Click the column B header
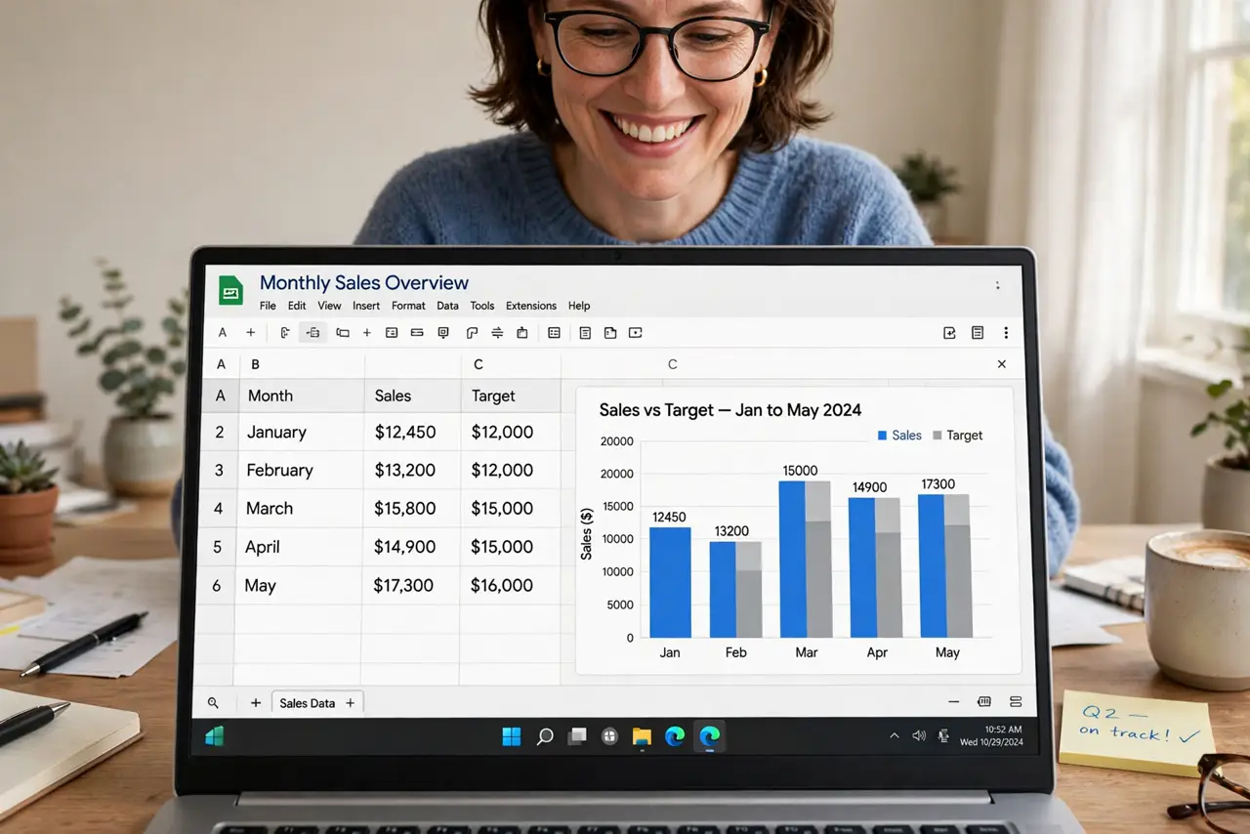 click(x=301, y=364)
